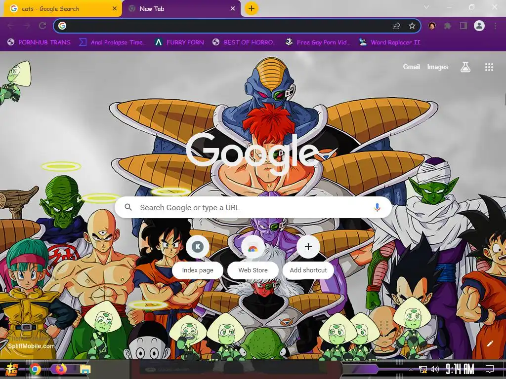Click the Google logo
This screenshot has width=506, height=379.
(253, 154)
